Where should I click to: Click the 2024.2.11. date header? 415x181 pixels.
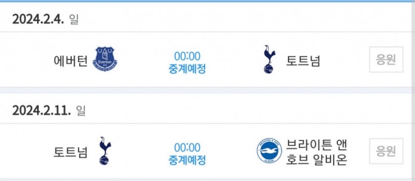coord(41,110)
